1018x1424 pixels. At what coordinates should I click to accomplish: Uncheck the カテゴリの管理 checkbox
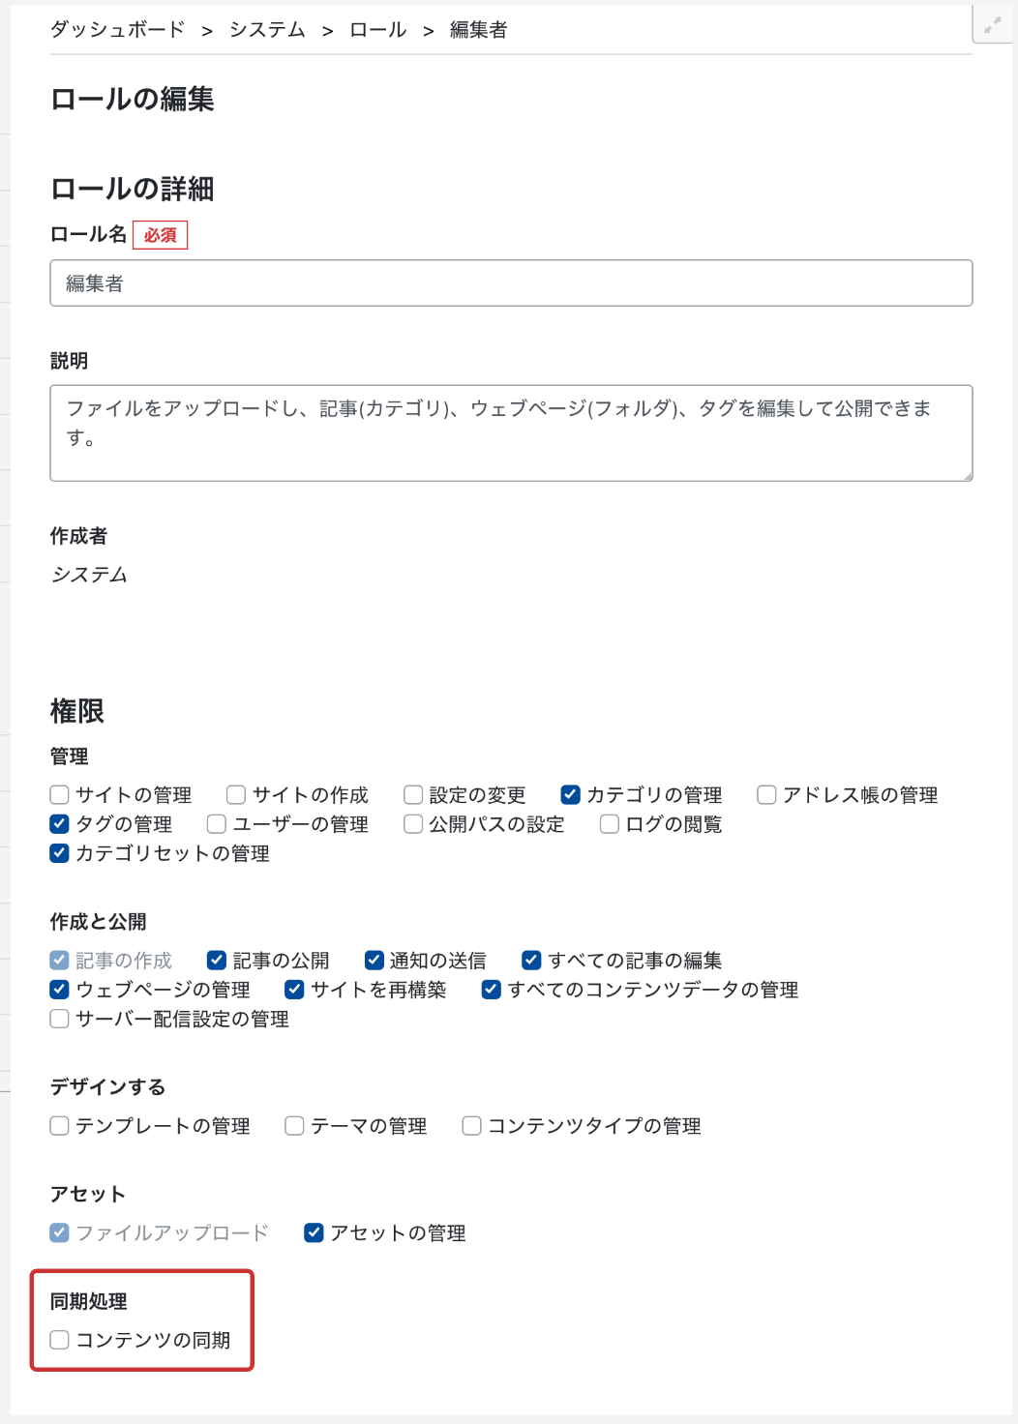[x=571, y=795]
